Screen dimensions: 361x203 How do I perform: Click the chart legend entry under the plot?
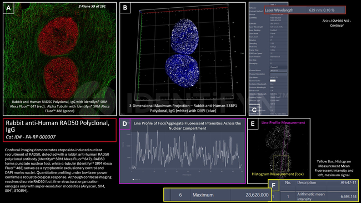coord(136,180)
